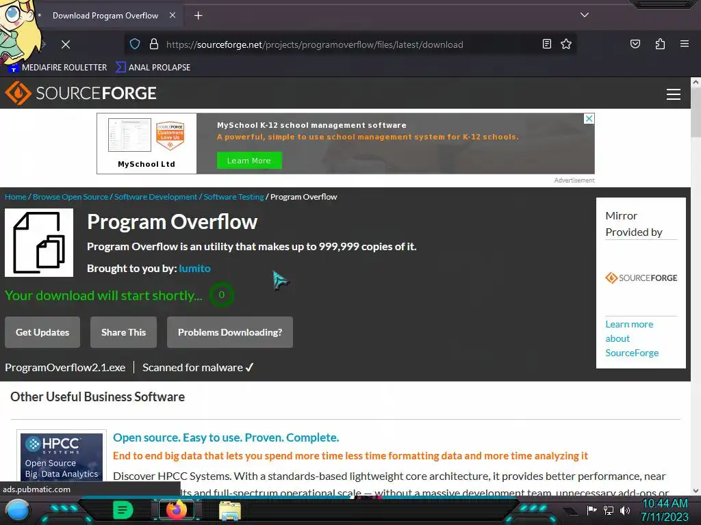
Task: Click SourceForge mirror logo in sidebar
Action: [641, 278]
